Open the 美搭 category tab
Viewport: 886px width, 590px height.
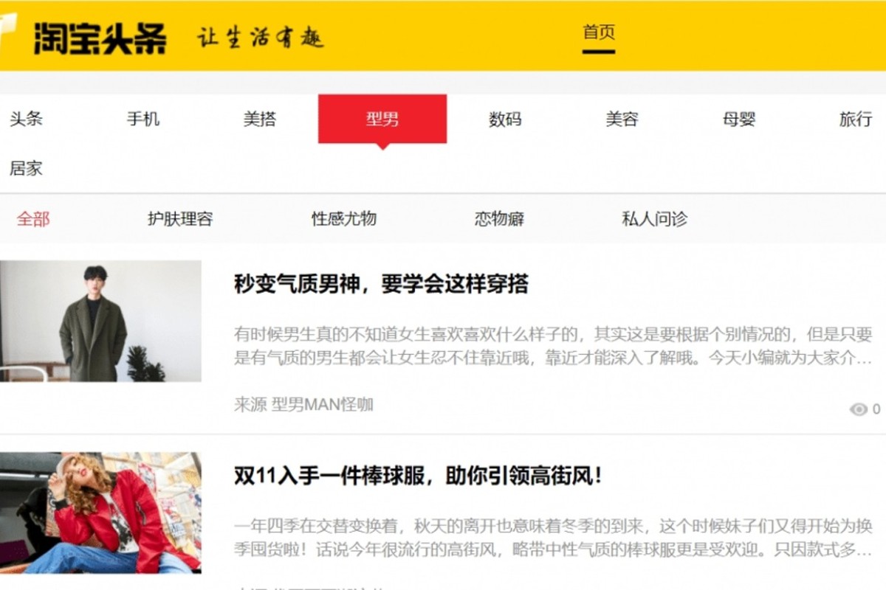[x=260, y=119]
